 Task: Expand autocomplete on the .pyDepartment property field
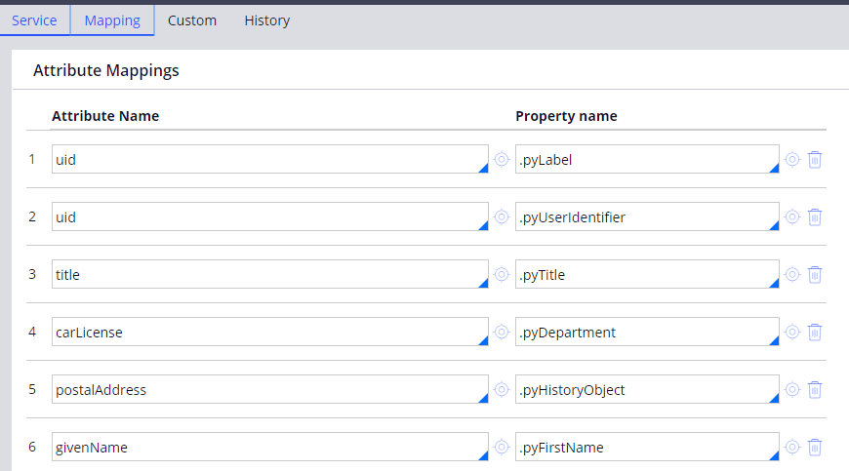coord(774,340)
